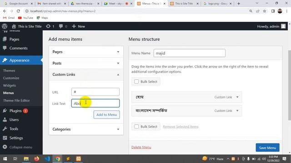The height and width of the screenshot is (163, 291).
Task: Click Add to Menu button
Action: [106, 115]
